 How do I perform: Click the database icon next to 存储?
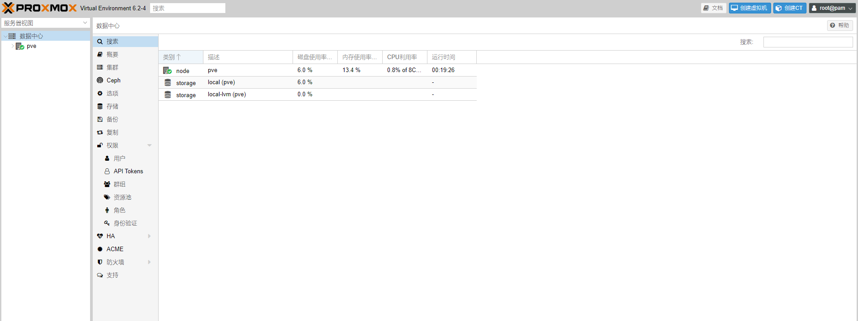click(x=100, y=107)
